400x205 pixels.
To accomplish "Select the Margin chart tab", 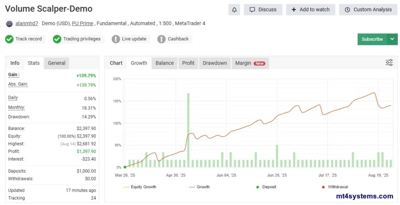I will pyautogui.click(x=250, y=63).
